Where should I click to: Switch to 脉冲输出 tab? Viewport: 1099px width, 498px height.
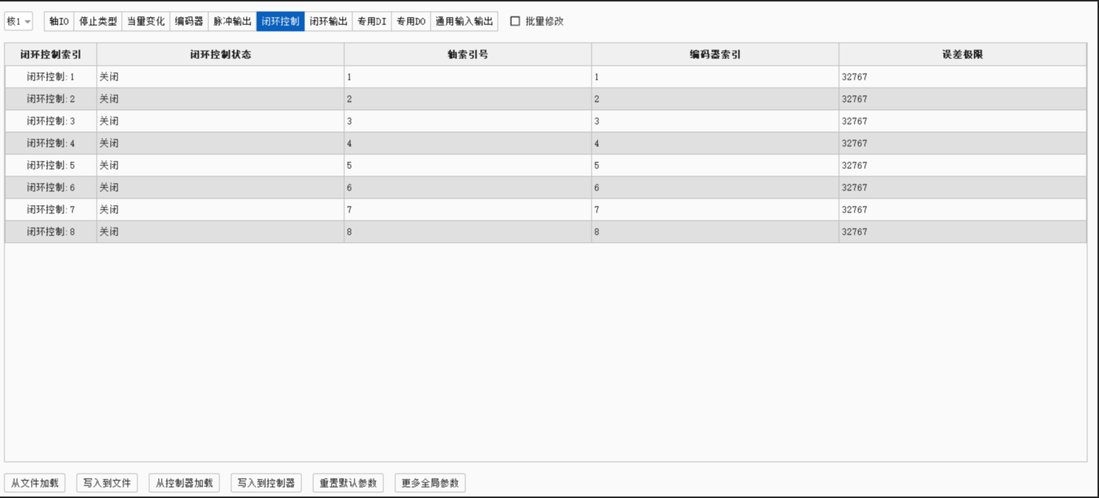pos(233,21)
